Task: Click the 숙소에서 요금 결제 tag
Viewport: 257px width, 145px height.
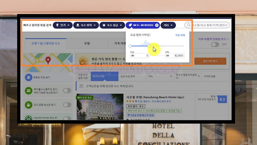Action: click(x=155, y=111)
